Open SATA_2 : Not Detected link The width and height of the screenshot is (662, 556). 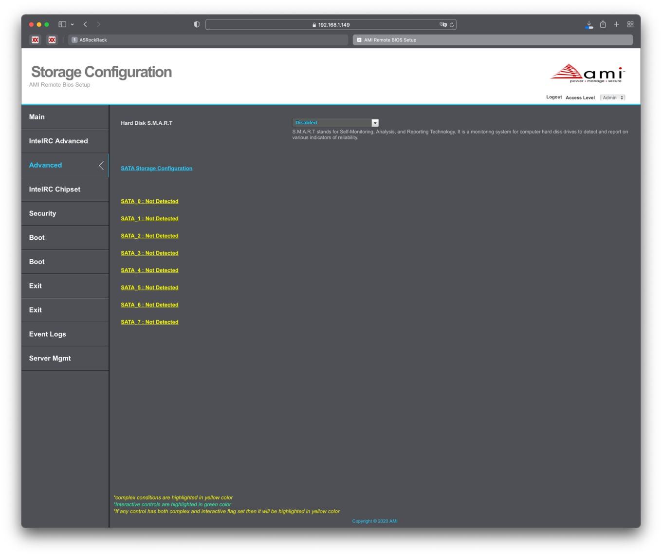click(149, 236)
